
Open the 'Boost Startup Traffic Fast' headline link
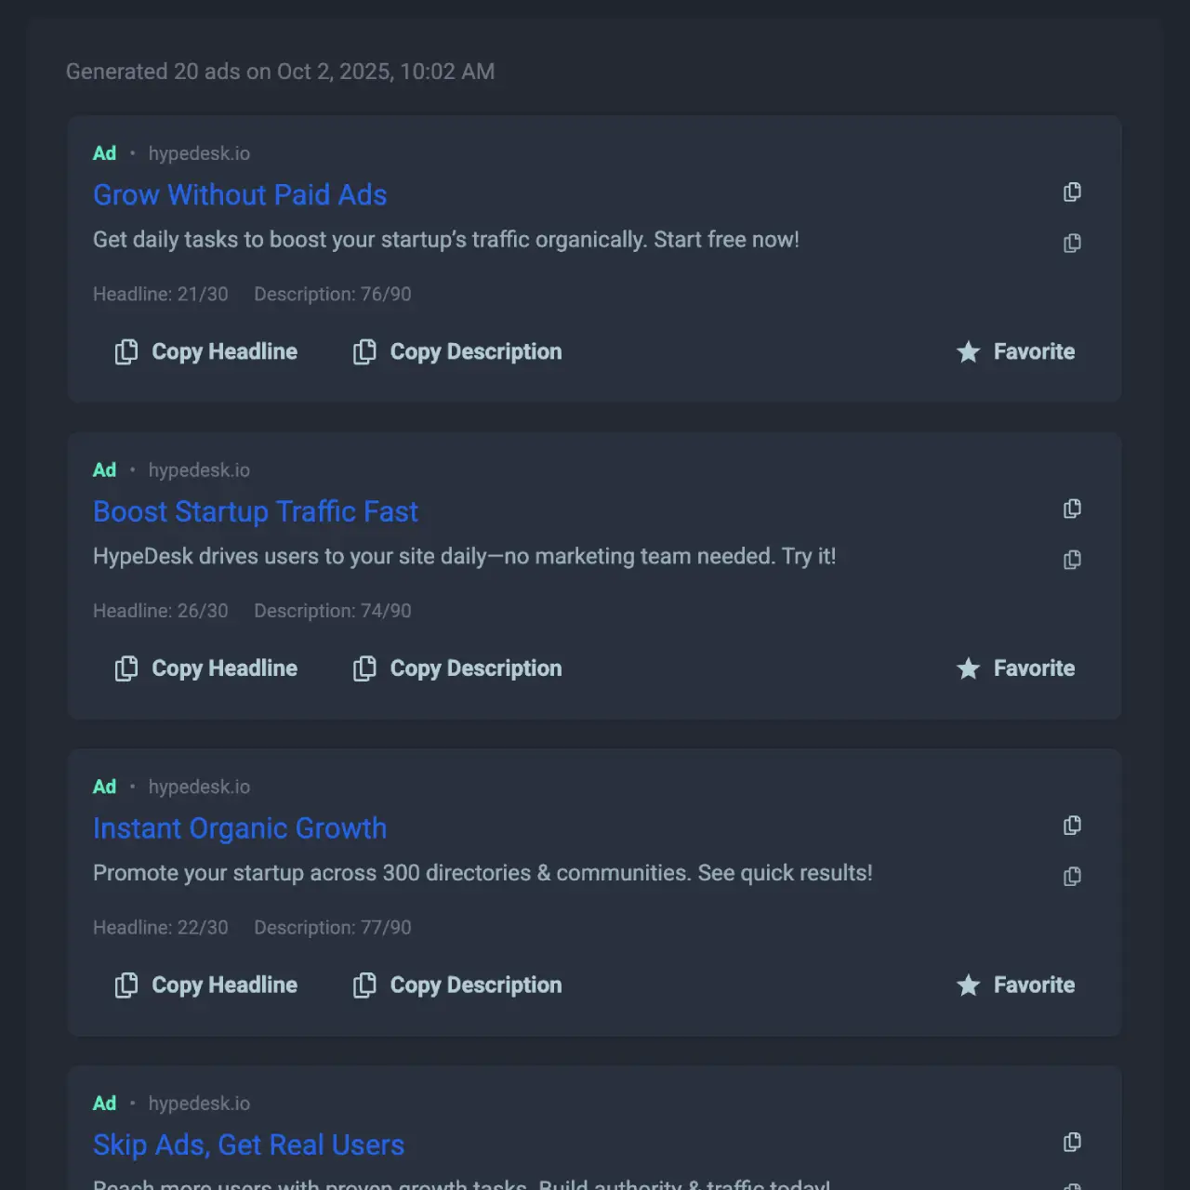(x=256, y=512)
